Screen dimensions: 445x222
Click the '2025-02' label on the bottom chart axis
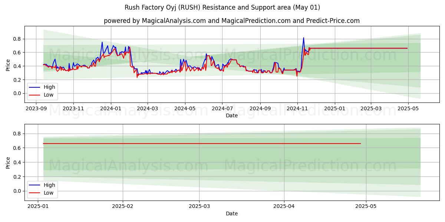pos(122,206)
